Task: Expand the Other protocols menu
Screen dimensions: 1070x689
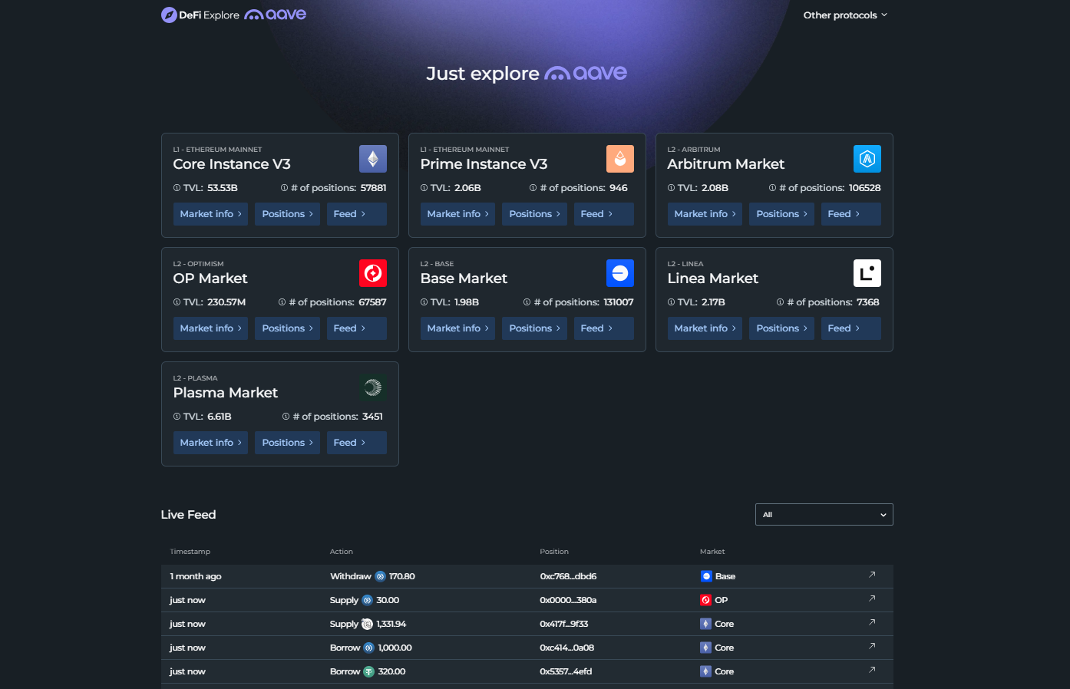Action: (x=844, y=15)
